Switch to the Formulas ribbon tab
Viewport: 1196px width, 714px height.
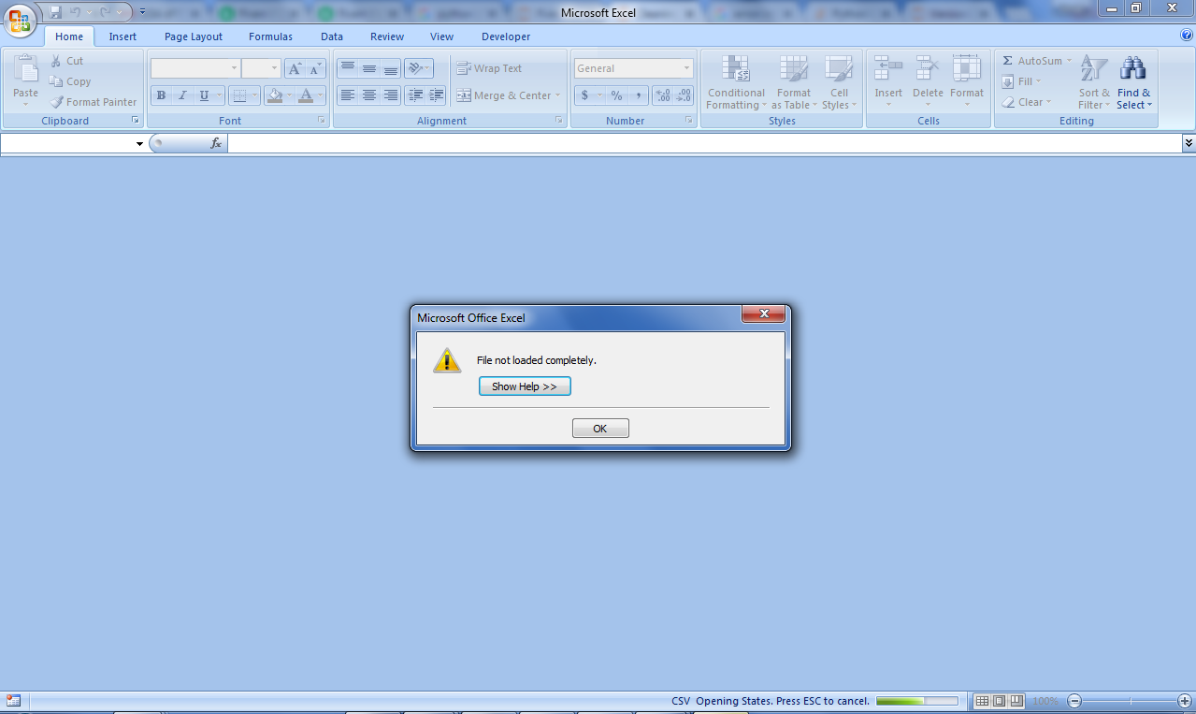coord(270,36)
